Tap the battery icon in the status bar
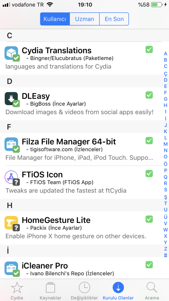This screenshot has height=301, width=169. 157,5
